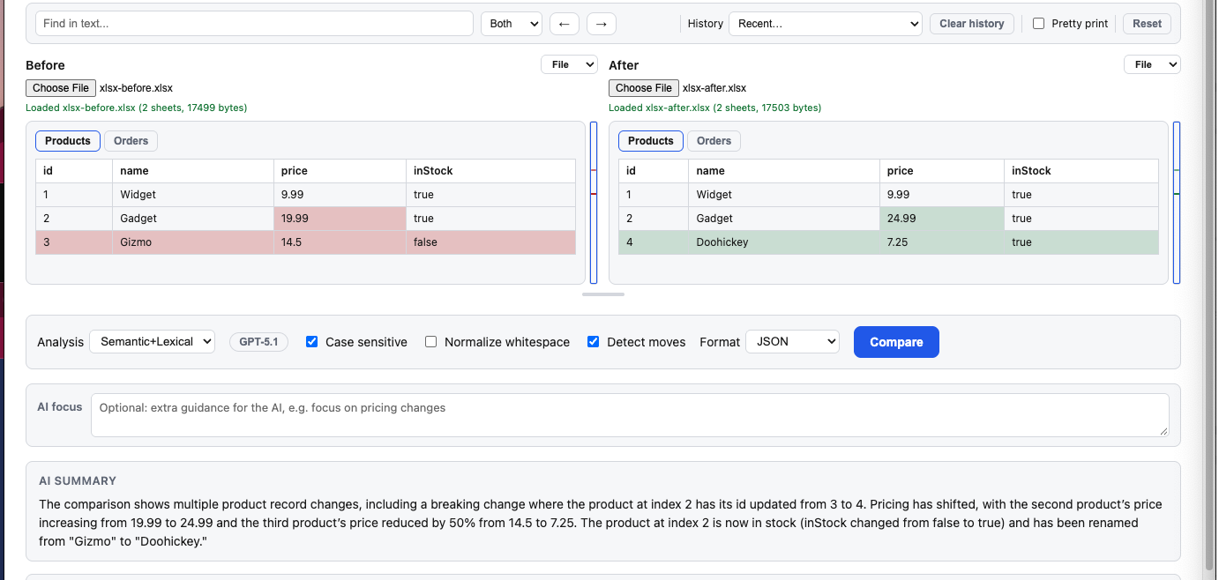The image size is (1219, 580).
Task: Click the id cell 3 in Before table
Action: (74, 242)
